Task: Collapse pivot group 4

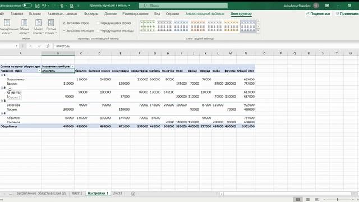Action: (x=2, y=113)
